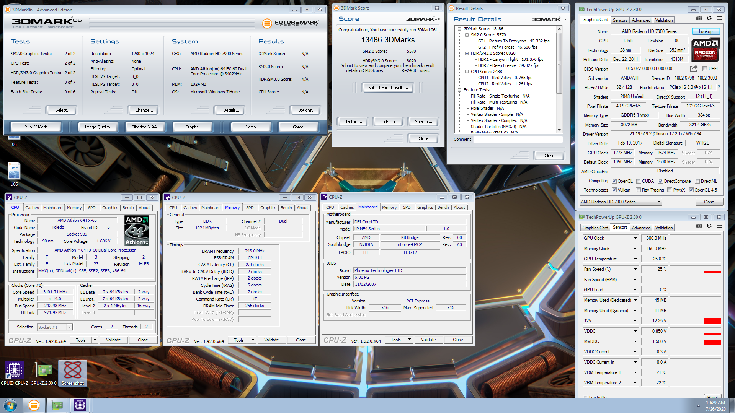The width and height of the screenshot is (735, 413).
Task: Toggle the OpenCL checkbox
Action: pyautogui.click(x=614, y=181)
